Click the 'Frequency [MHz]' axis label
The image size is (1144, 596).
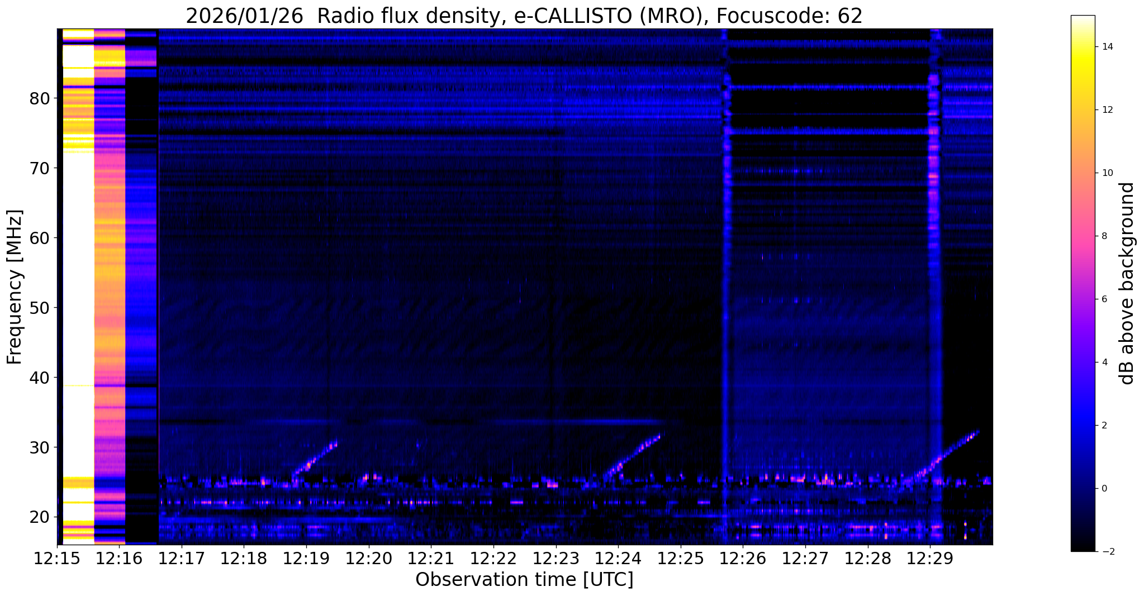15,287
